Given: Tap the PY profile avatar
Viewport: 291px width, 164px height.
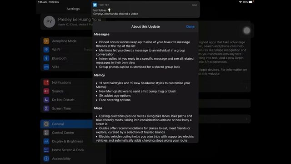Looking at the screenshot, I should tap(49, 22).
